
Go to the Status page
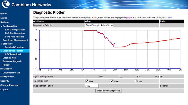point(4,18)
